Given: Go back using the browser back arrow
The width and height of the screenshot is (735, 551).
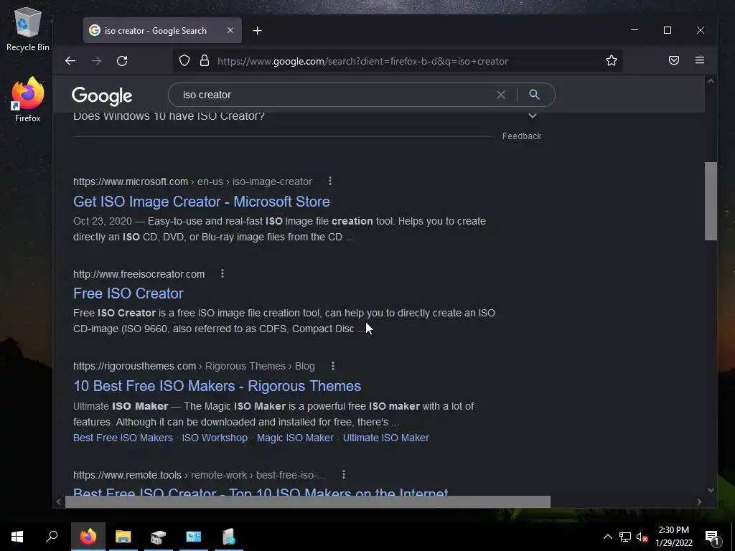Looking at the screenshot, I should tap(70, 61).
